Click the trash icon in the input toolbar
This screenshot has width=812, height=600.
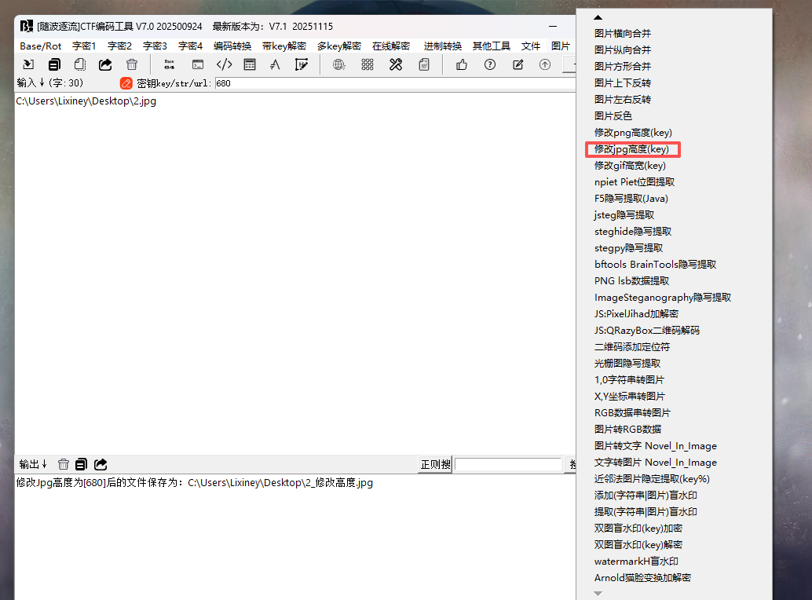coord(132,65)
